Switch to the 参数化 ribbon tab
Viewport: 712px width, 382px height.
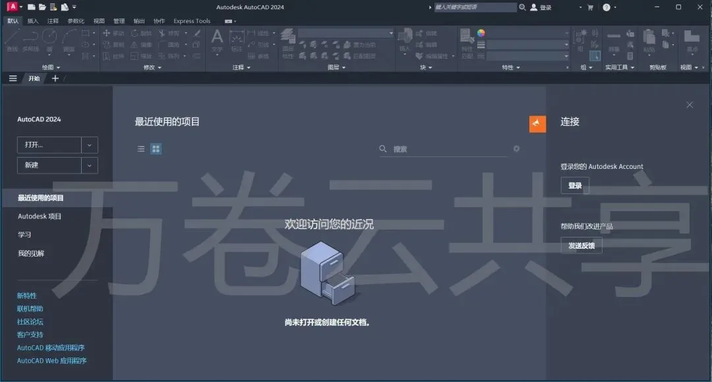[76, 21]
